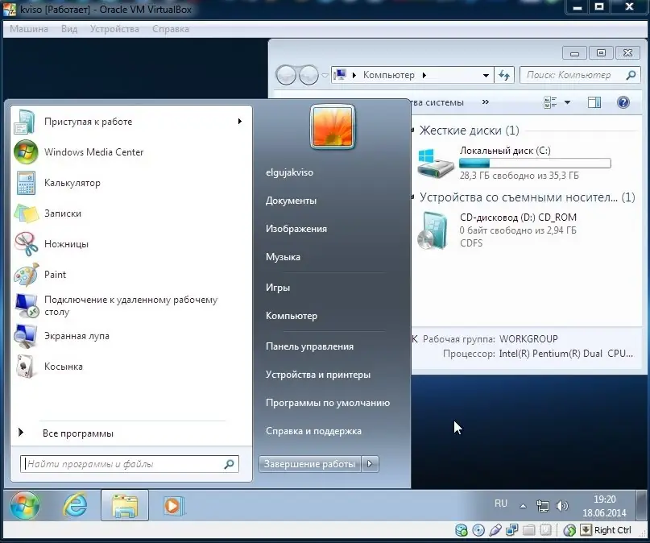
Task: Open Панель управления
Action: [x=309, y=346]
